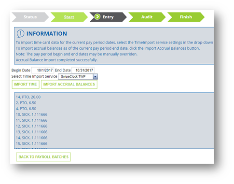234x184 pixels.
Task: Select the row '10, SICK, 1.111666'
Action: pyautogui.click(x=31, y=114)
